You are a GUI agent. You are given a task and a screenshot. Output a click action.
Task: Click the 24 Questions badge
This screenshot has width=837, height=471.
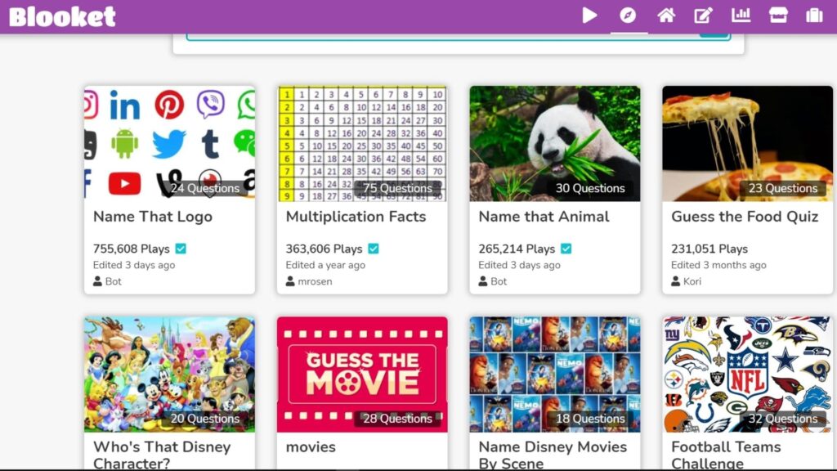(205, 188)
